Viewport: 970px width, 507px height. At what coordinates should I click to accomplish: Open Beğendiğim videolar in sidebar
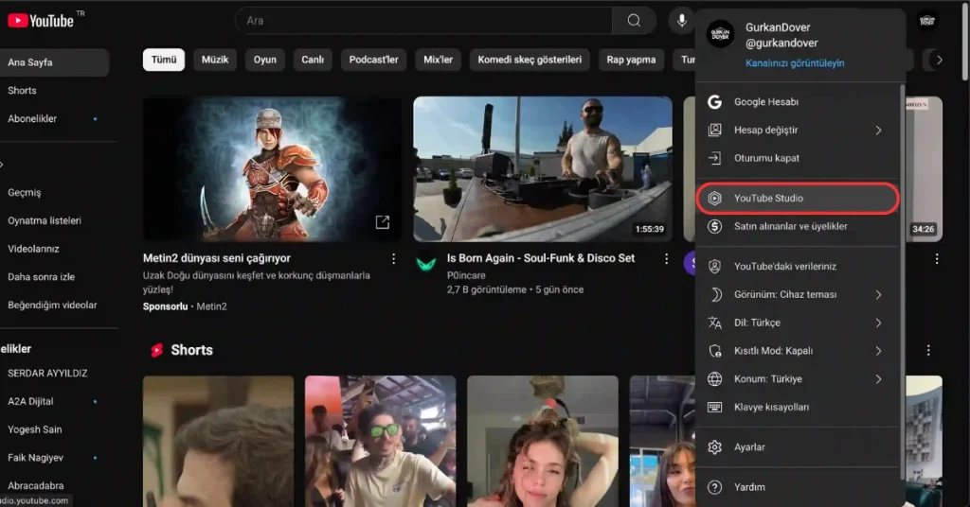tap(54, 306)
